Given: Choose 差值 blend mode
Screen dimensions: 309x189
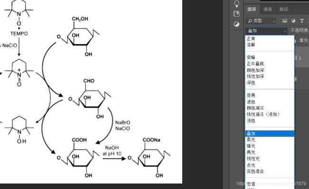Looking at the screenshot, I should click(x=270, y=184).
